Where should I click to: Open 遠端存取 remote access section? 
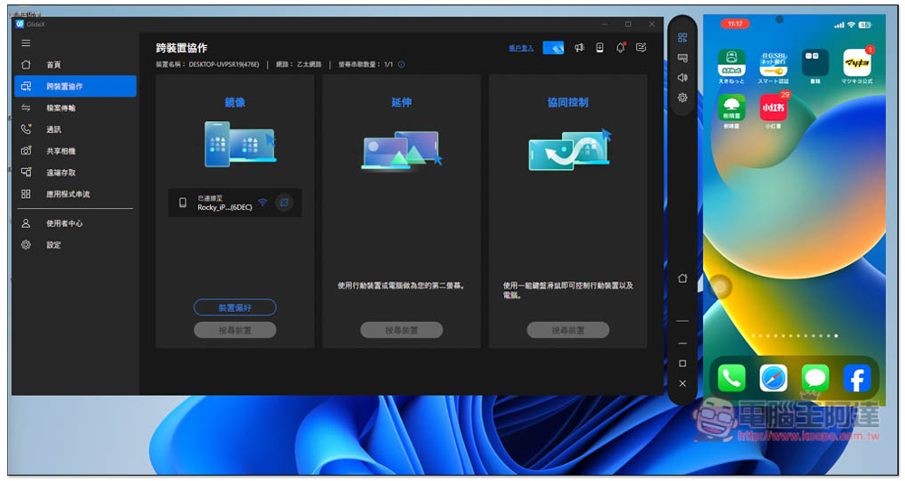(x=76, y=173)
